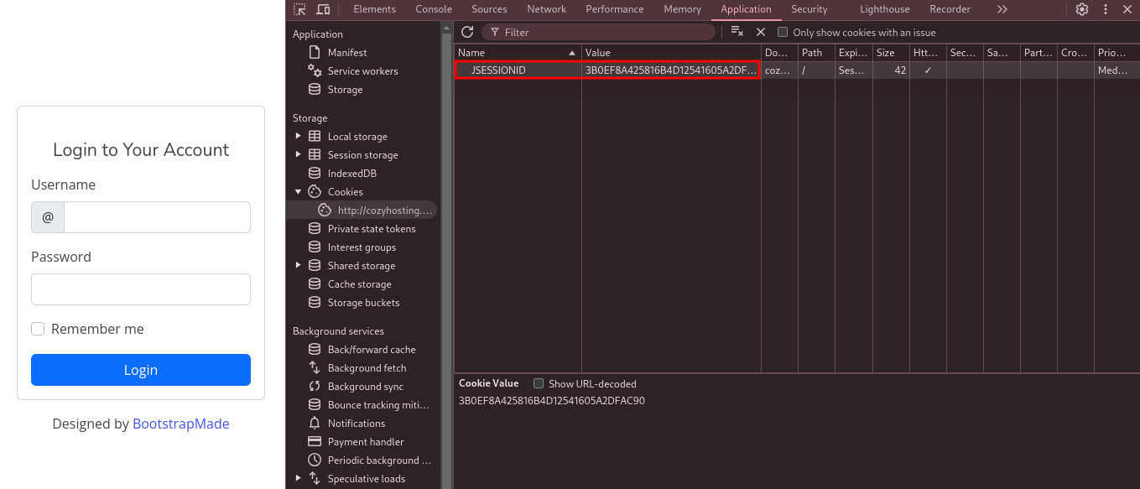Open the Recorder tab
Screen dimensions: 1140x489
(950, 9)
